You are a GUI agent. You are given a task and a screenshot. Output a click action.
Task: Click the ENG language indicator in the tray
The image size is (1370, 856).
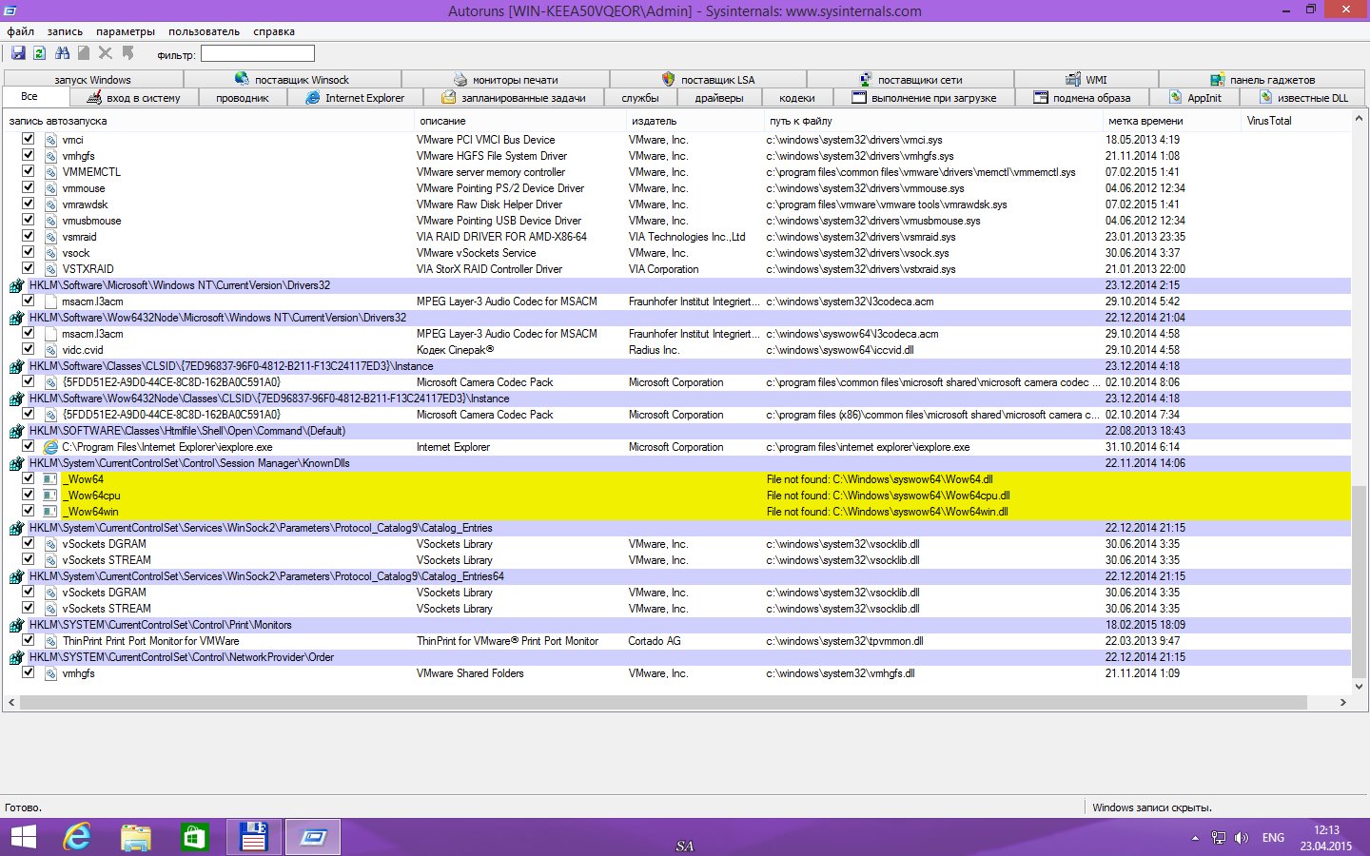[1273, 838]
